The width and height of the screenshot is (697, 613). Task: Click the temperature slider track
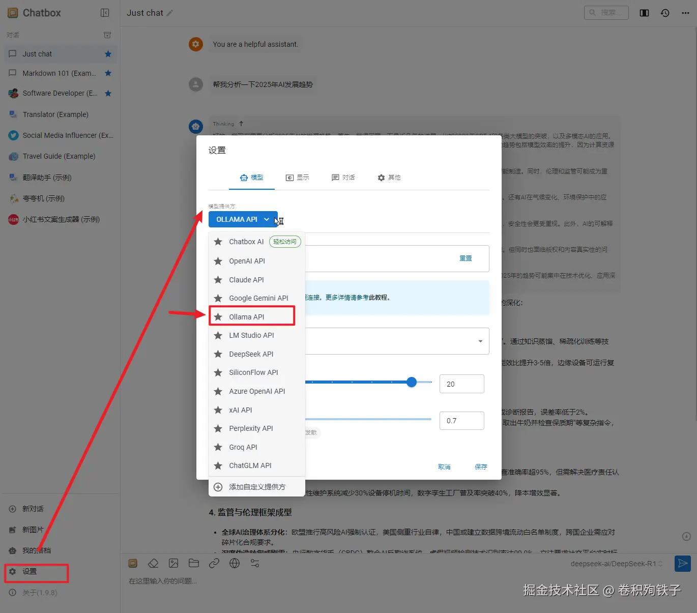click(x=368, y=419)
